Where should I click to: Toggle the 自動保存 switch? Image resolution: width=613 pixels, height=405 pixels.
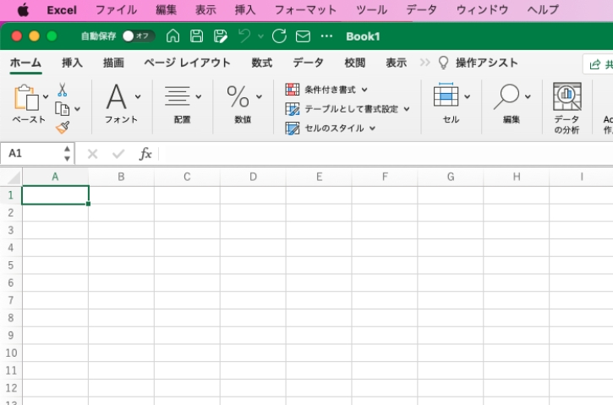pos(139,36)
